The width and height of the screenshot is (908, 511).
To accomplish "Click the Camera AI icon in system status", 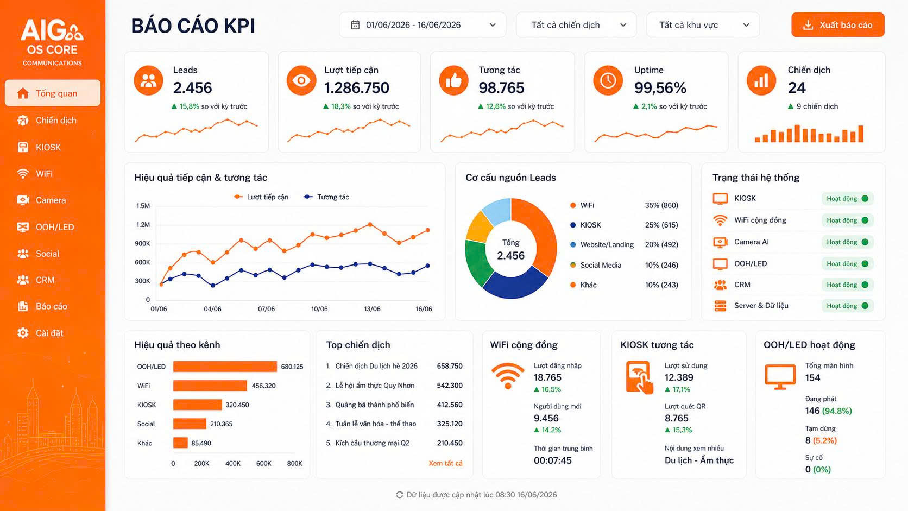I will click(720, 242).
